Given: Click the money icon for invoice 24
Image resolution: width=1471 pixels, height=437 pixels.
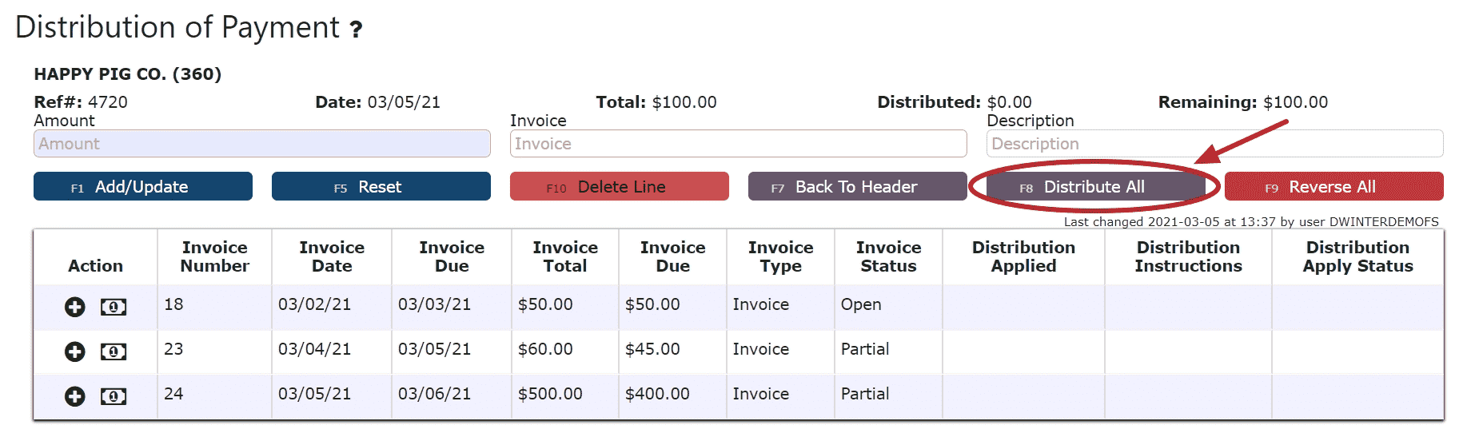Looking at the screenshot, I should (x=114, y=396).
